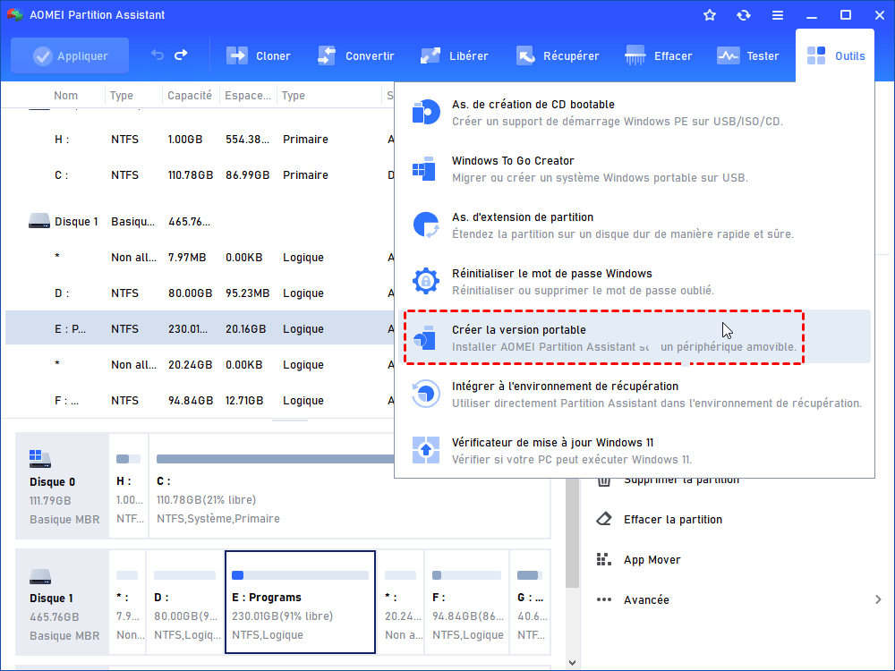Choose Créer la version portable
Screen dimensions: 895x671
pos(635,338)
